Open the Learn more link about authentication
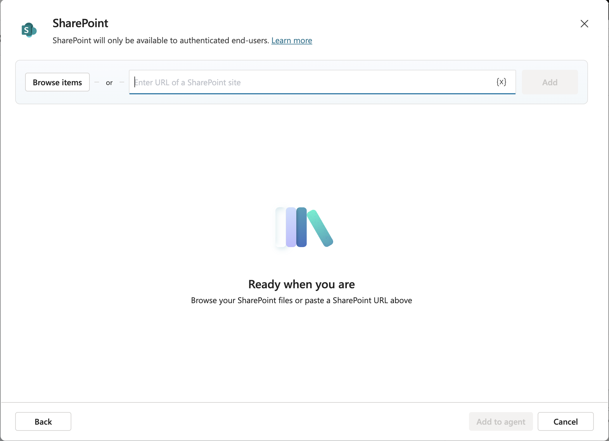The width and height of the screenshot is (609, 441). [x=292, y=41]
